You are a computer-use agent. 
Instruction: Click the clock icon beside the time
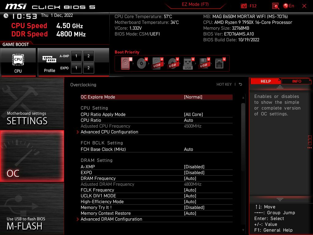click(x=6, y=16)
